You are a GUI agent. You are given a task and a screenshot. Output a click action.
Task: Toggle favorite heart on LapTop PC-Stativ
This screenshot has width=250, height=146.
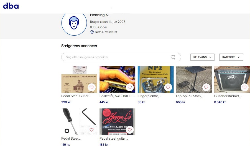(x=206, y=87)
